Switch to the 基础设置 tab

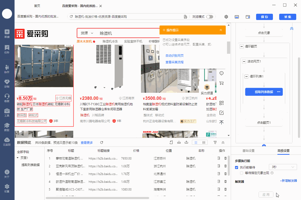(x=248, y=151)
